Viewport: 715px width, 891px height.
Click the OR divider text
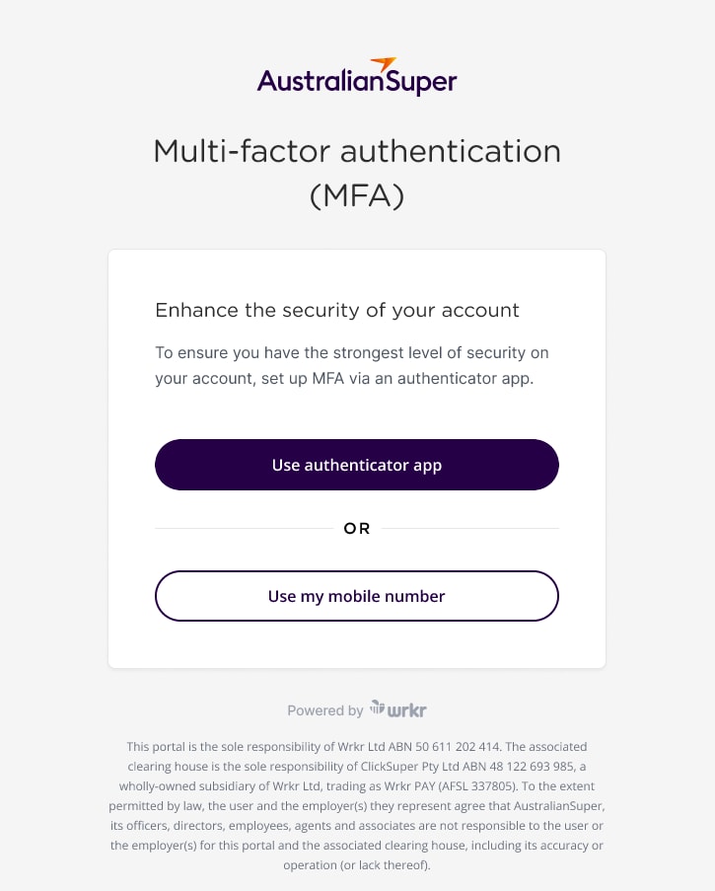tap(356, 528)
